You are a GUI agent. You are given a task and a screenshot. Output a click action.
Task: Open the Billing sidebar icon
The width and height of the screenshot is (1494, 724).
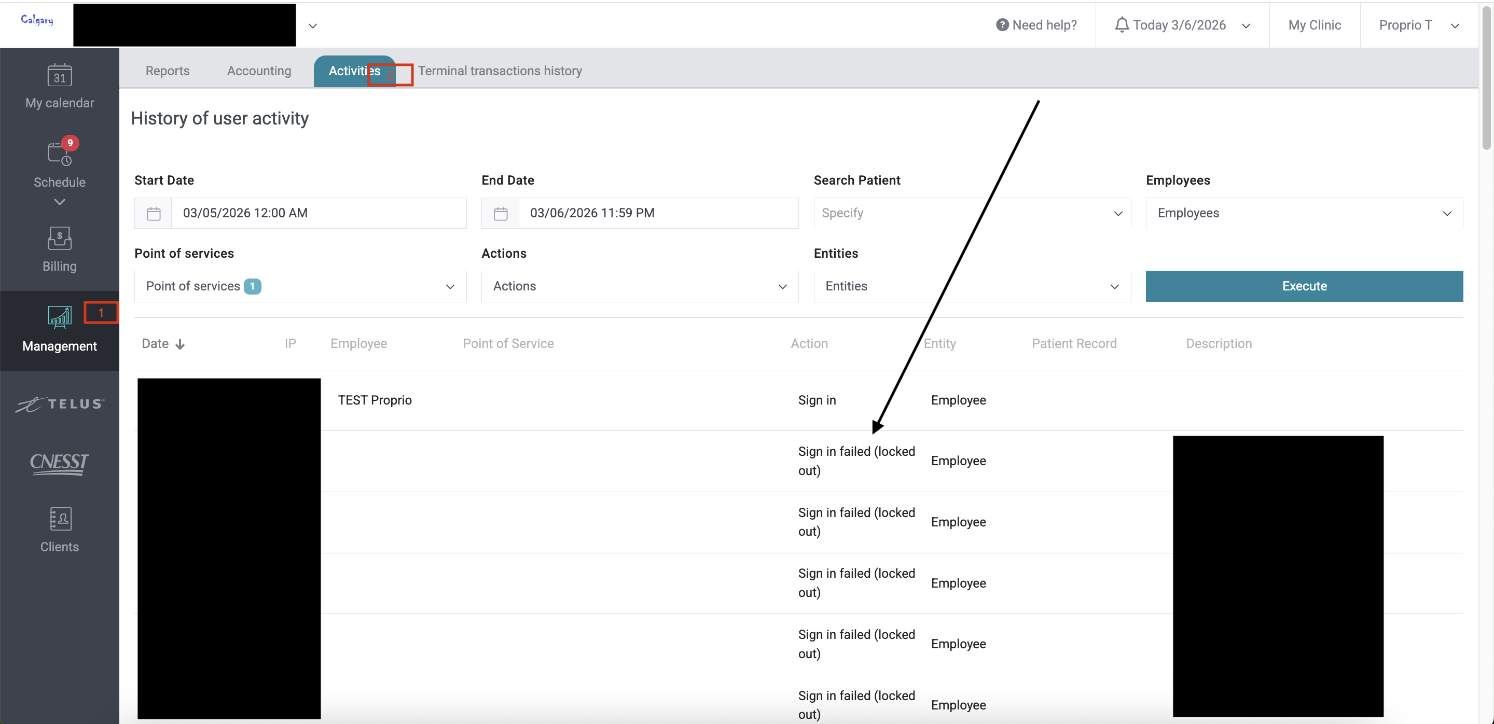[59, 238]
